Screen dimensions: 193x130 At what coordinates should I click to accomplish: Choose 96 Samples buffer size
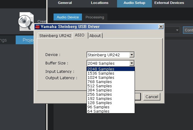[110, 107]
